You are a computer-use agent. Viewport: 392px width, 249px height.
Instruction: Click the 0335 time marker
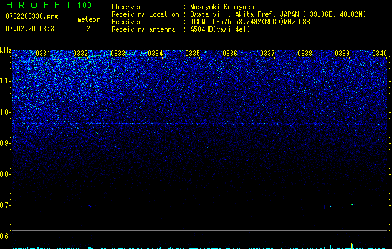(193, 54)
